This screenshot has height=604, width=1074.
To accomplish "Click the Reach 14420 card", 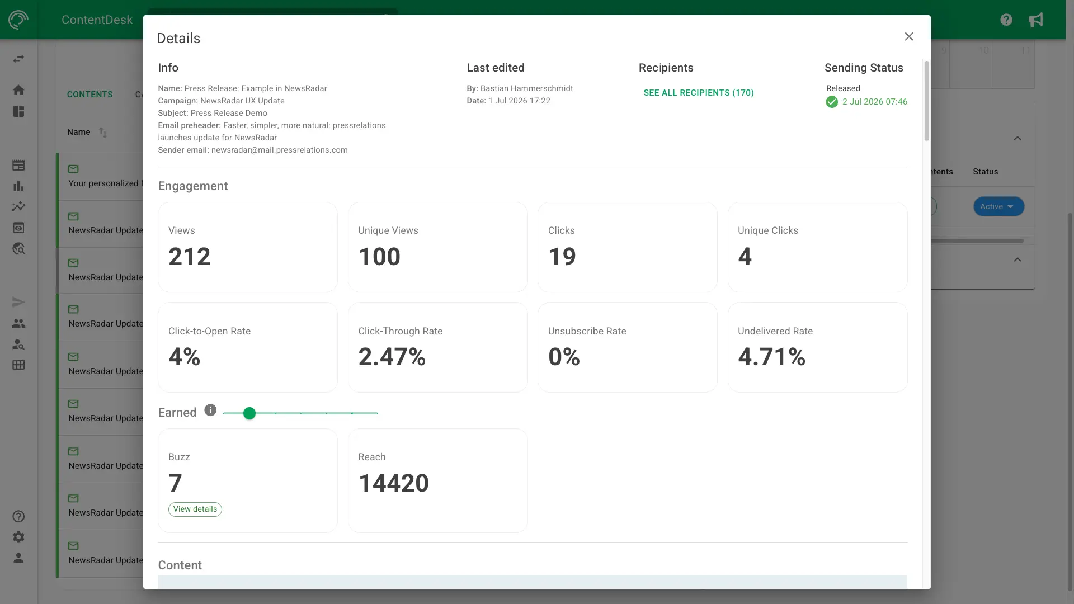I will coord(437,480).
